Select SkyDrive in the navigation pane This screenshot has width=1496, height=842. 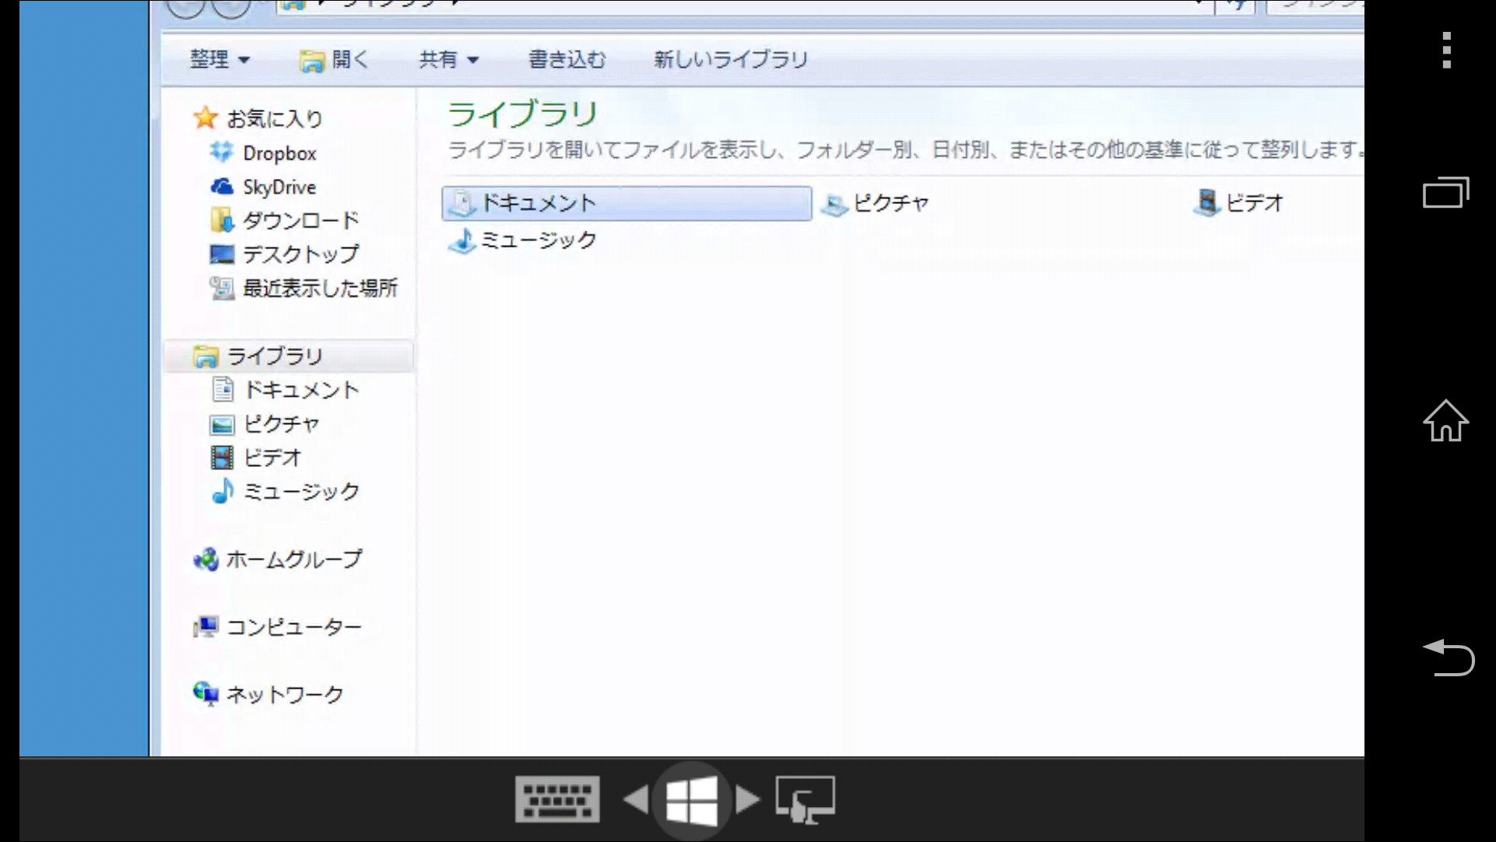click(x=279, y=188)
